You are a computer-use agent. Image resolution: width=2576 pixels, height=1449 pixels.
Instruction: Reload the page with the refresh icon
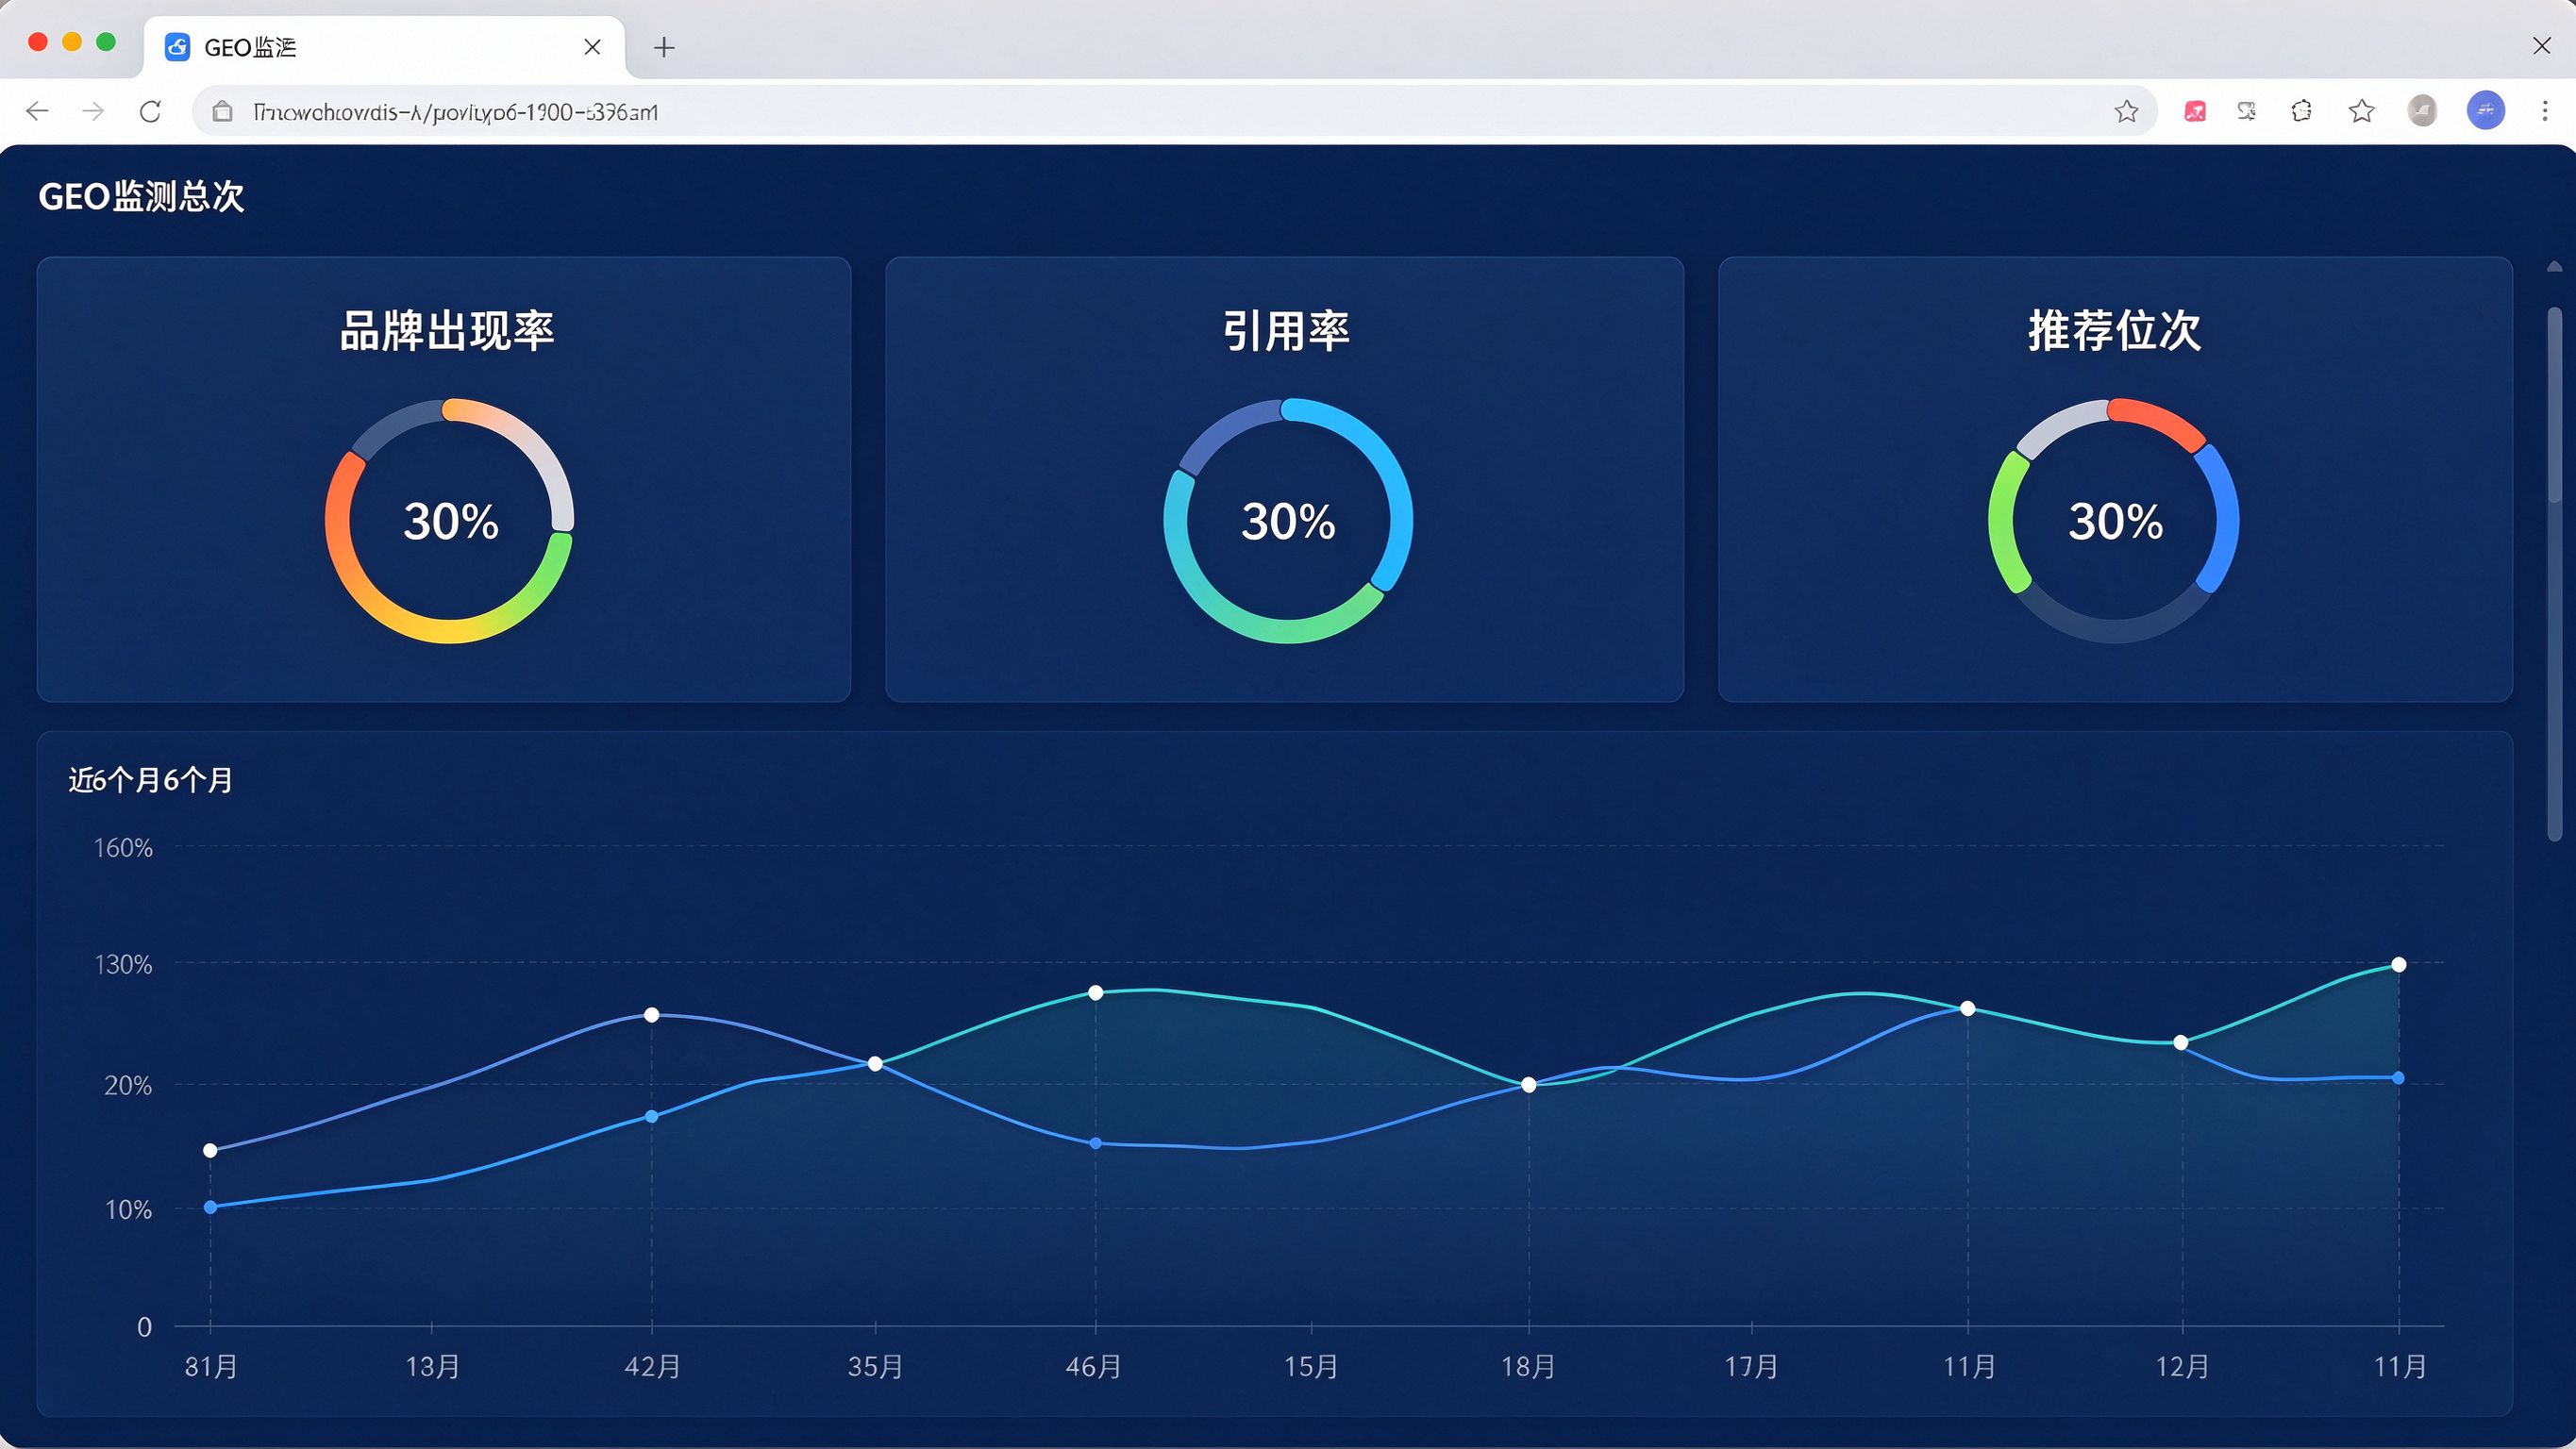click(x=150, y=111)
